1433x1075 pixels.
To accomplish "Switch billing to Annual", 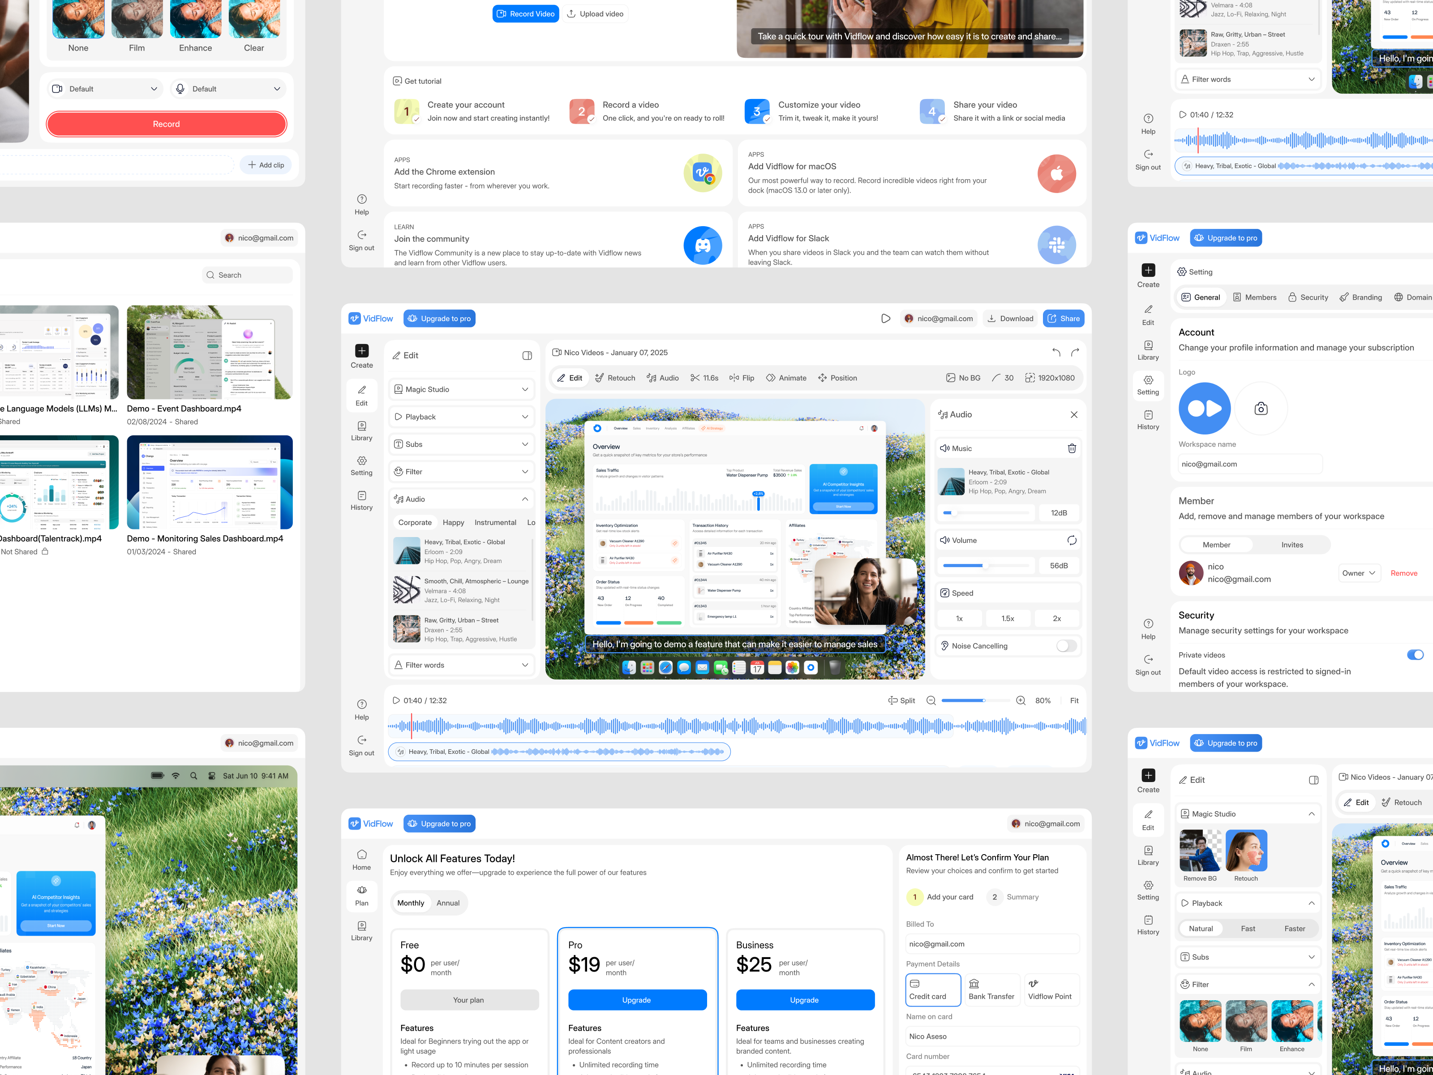I will click(448, 903).
